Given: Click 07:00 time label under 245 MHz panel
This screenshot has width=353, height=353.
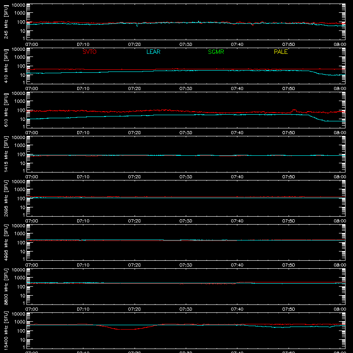Looking at the screenshot, I should pyautogui.click(x=32, y=45).
